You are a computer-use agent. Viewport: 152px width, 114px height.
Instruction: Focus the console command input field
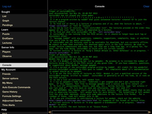pyautogui.click(x=100, y=112)
